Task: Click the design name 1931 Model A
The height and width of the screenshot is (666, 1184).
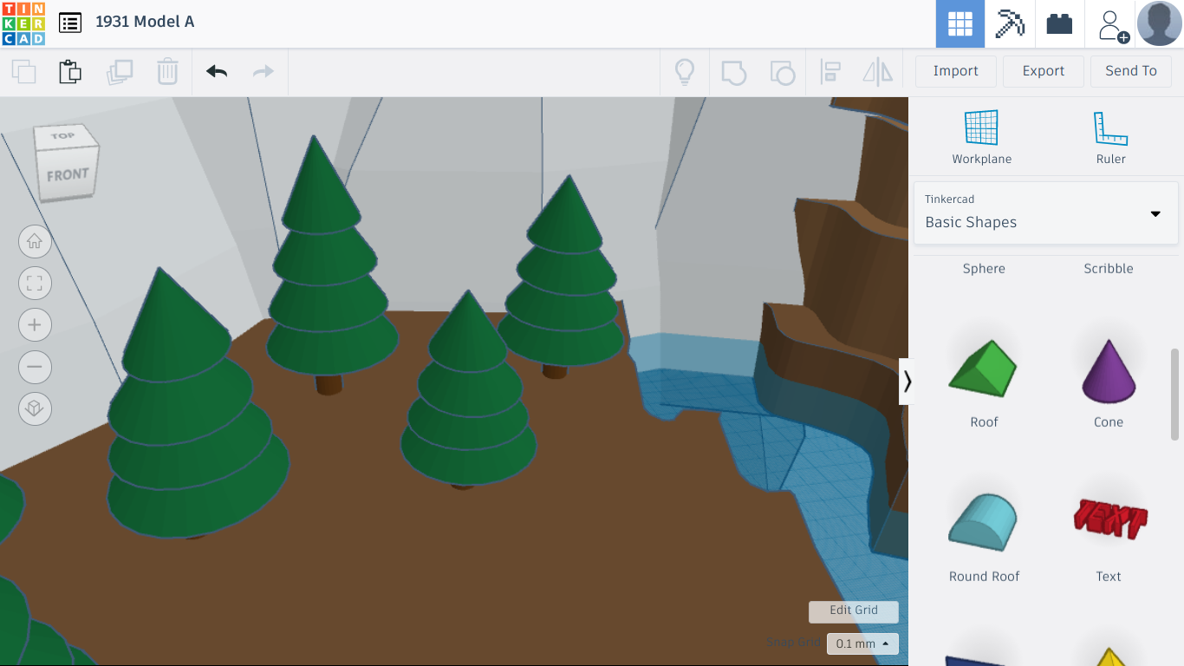Action: click(145, 22)
